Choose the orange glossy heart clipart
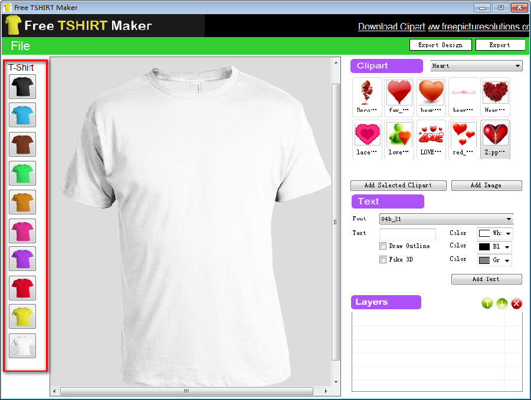Screen dimensions: 531x400 coord(431,97)
